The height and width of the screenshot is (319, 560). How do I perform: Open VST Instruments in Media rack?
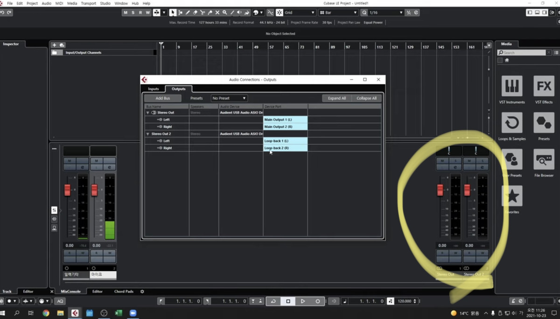point(512,90)
